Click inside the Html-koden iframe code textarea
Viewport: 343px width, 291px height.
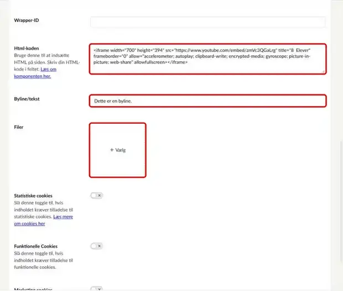(x=207, y=59)
